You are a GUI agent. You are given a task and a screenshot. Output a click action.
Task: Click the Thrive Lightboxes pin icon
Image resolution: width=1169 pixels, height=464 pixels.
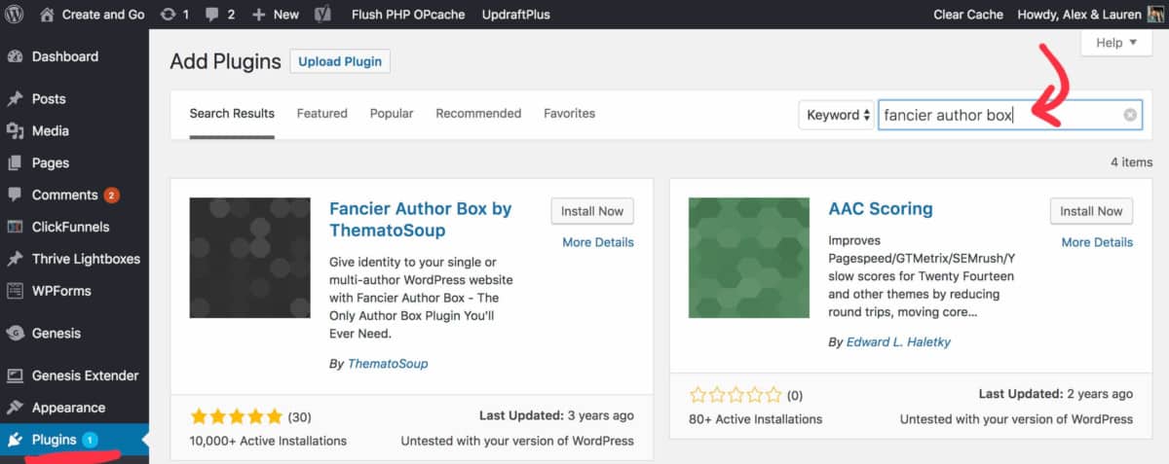(15, 259)
